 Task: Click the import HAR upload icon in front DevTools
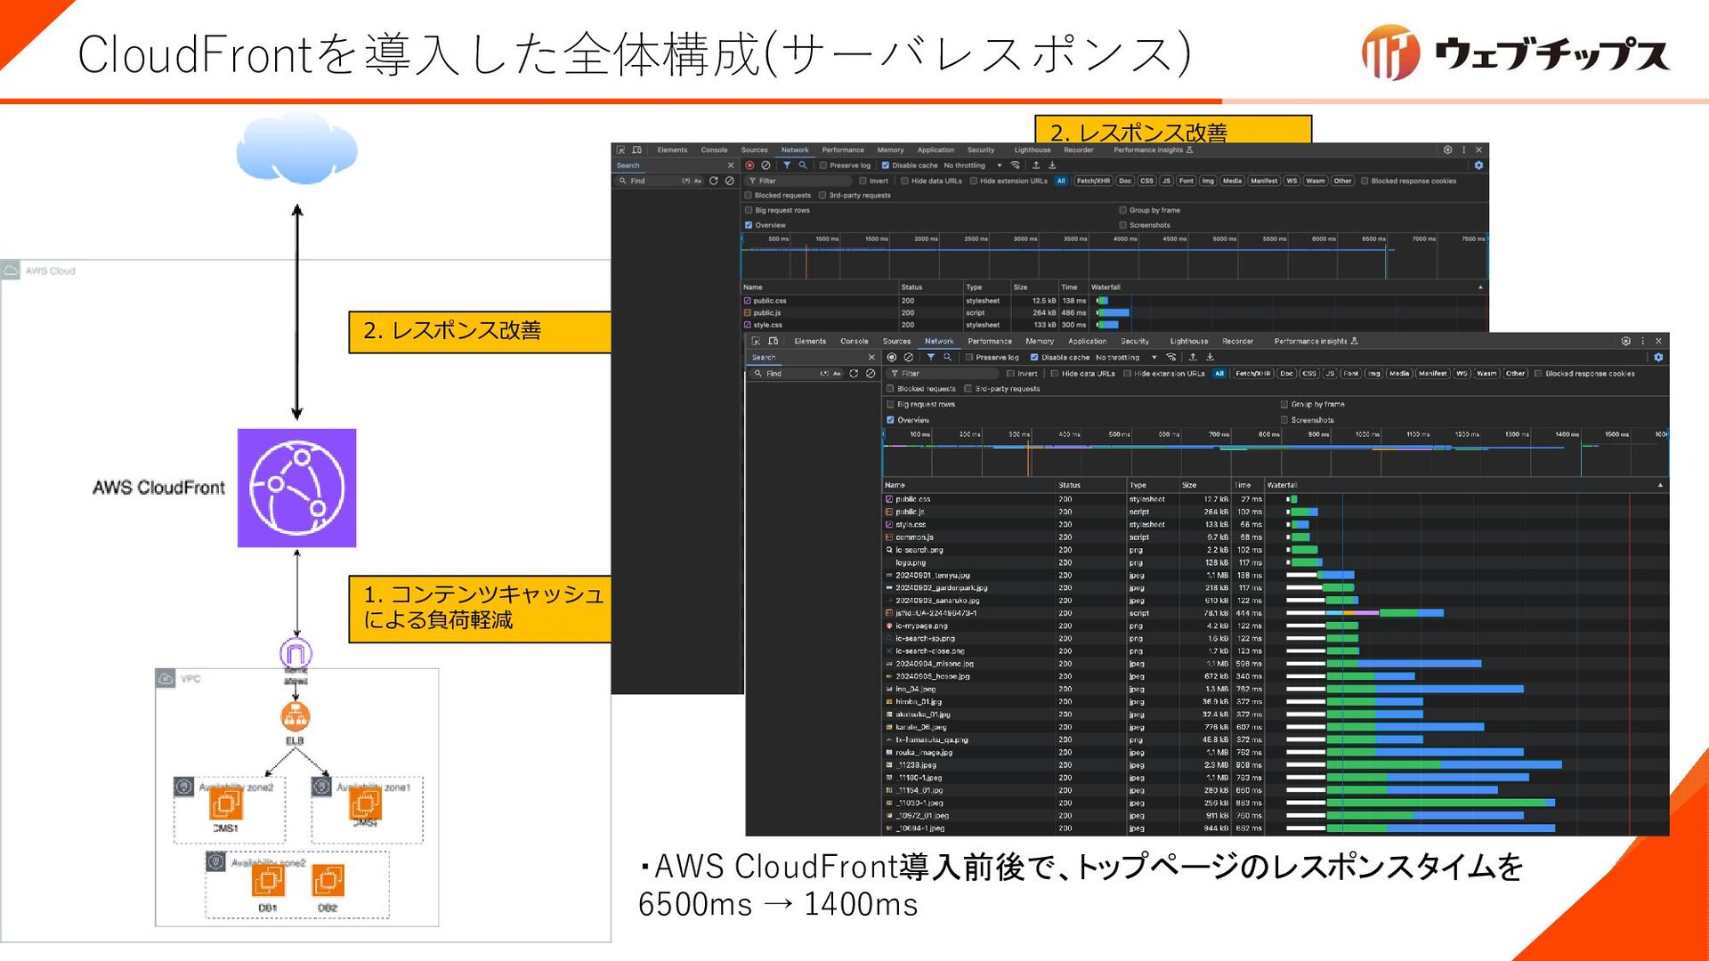[x=1193, y=358]
